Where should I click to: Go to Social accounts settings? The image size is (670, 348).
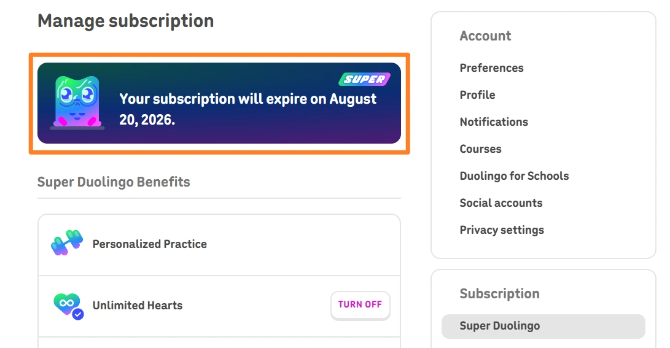tap(501, 203)
